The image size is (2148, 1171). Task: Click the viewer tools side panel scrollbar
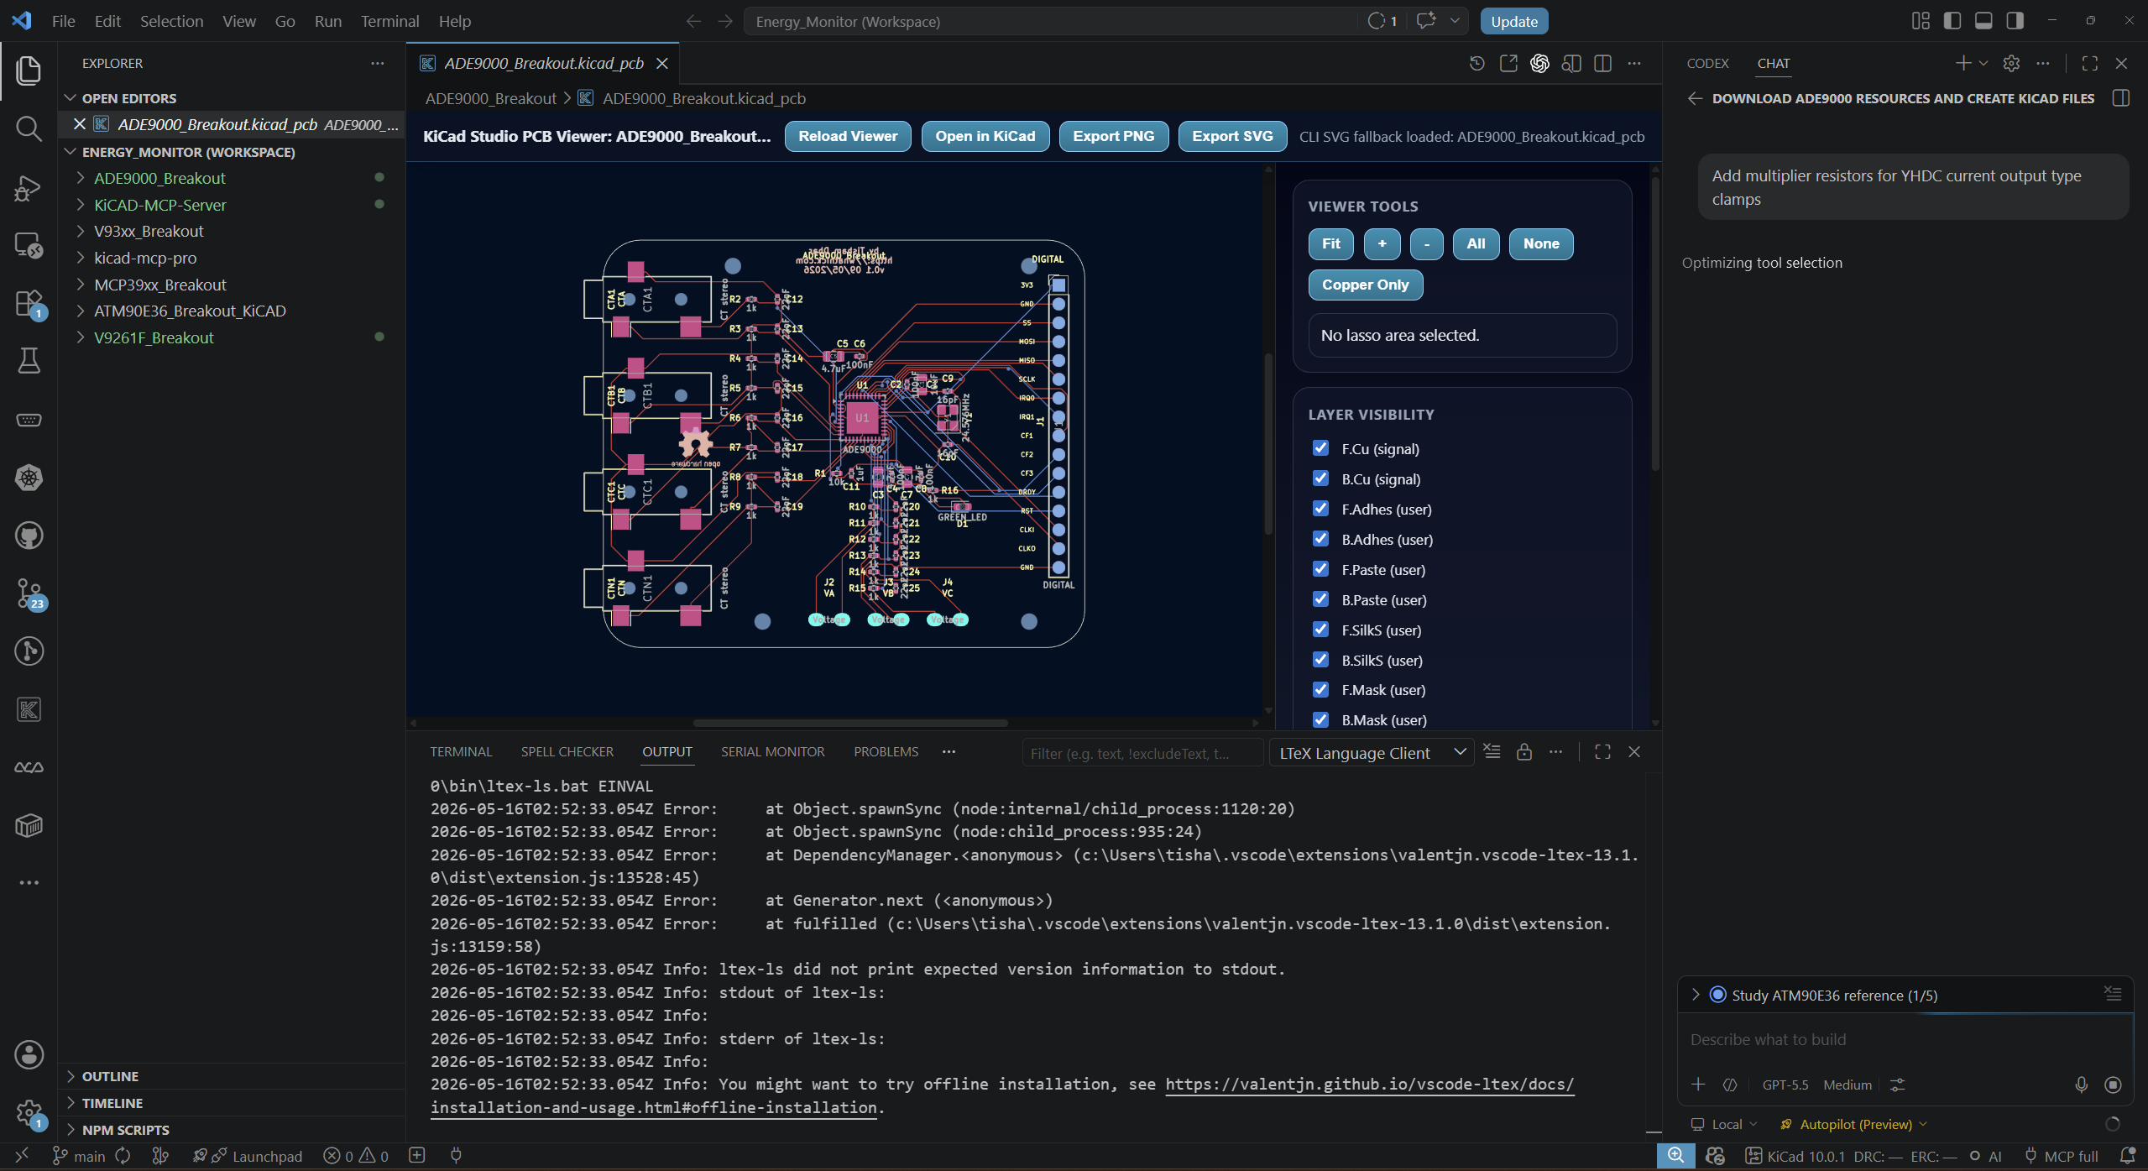pyautogui.click(x=1655, y=323)
